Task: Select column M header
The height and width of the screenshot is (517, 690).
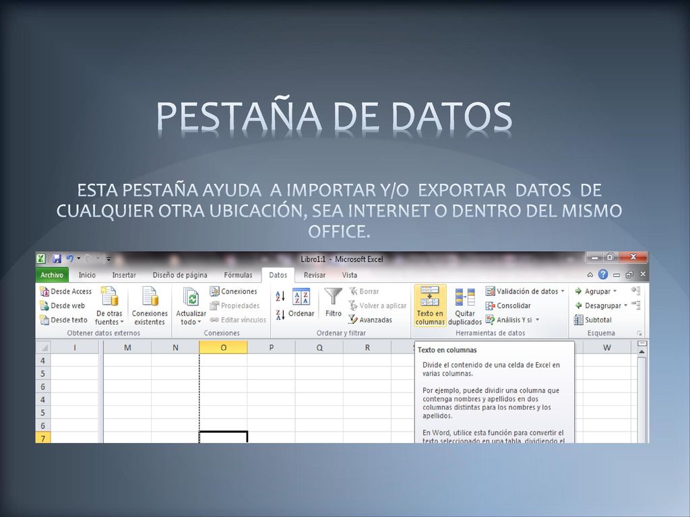Action: pos(127,348)
